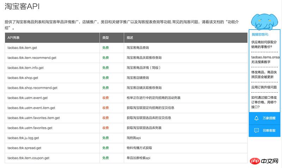
Task: Click the question about taobao.items.onsale 无法搜索数字
Action: pyautogui.click(x=265, y=60)
